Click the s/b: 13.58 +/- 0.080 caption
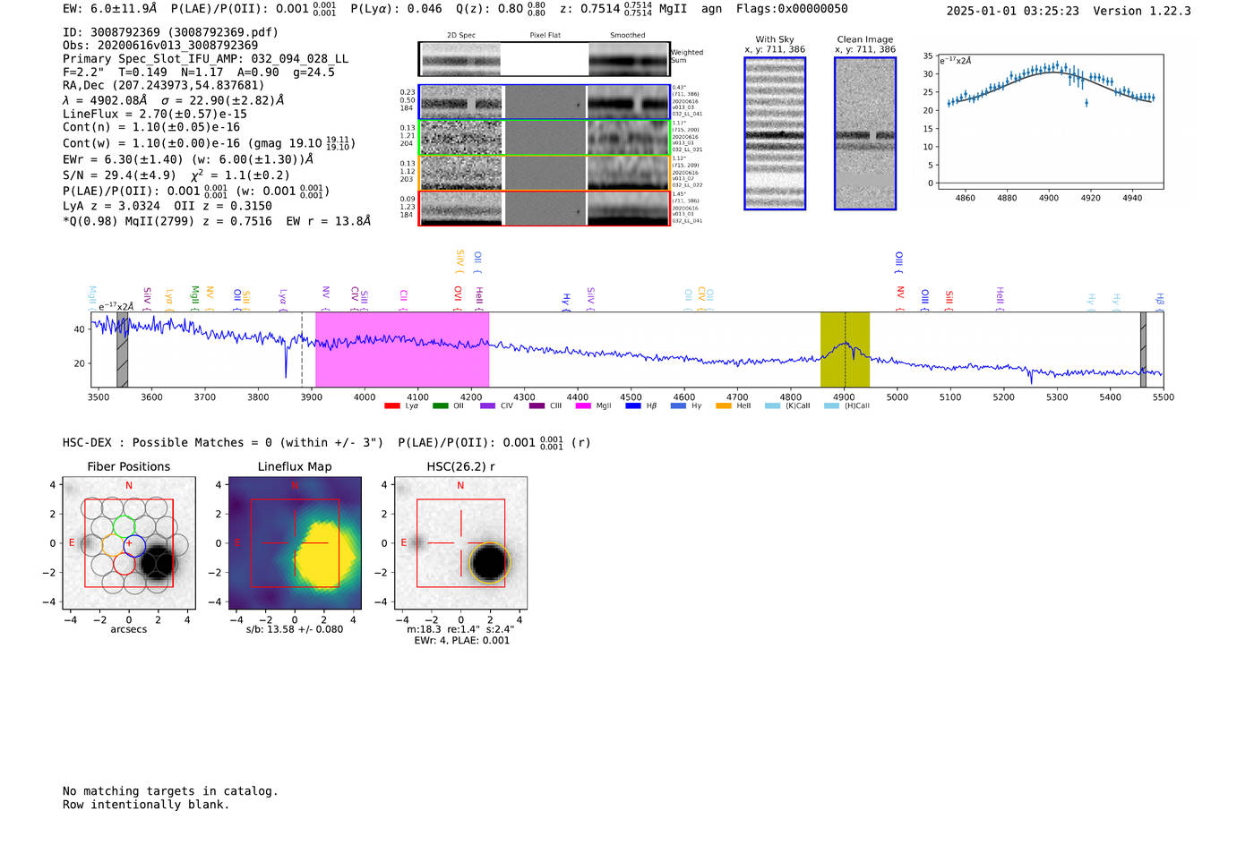Image resolution: width=1254 pixels, height=853 pixels. pos(295,629)
